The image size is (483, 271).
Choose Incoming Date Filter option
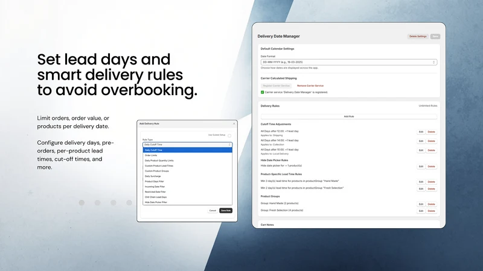point(187,187)
